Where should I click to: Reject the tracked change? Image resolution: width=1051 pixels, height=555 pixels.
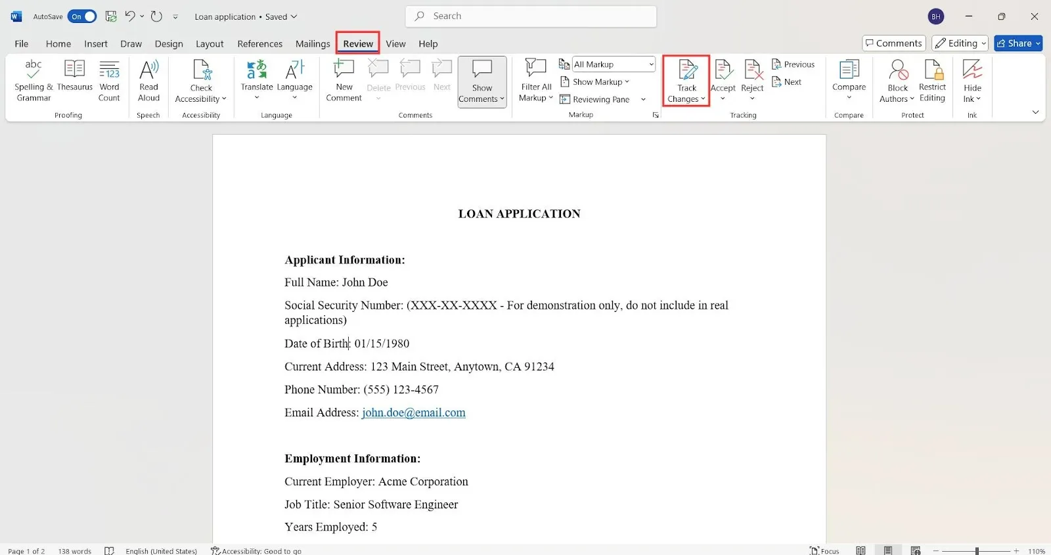(752, 81)
